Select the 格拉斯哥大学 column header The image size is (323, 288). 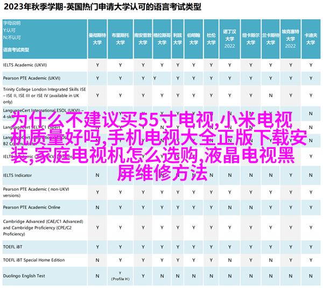(162, 39)
